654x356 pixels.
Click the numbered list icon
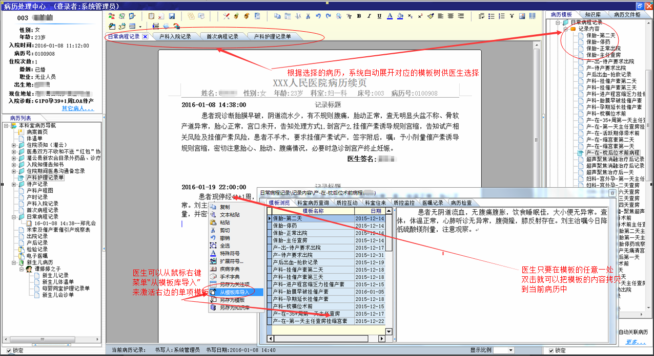point(502,16)
